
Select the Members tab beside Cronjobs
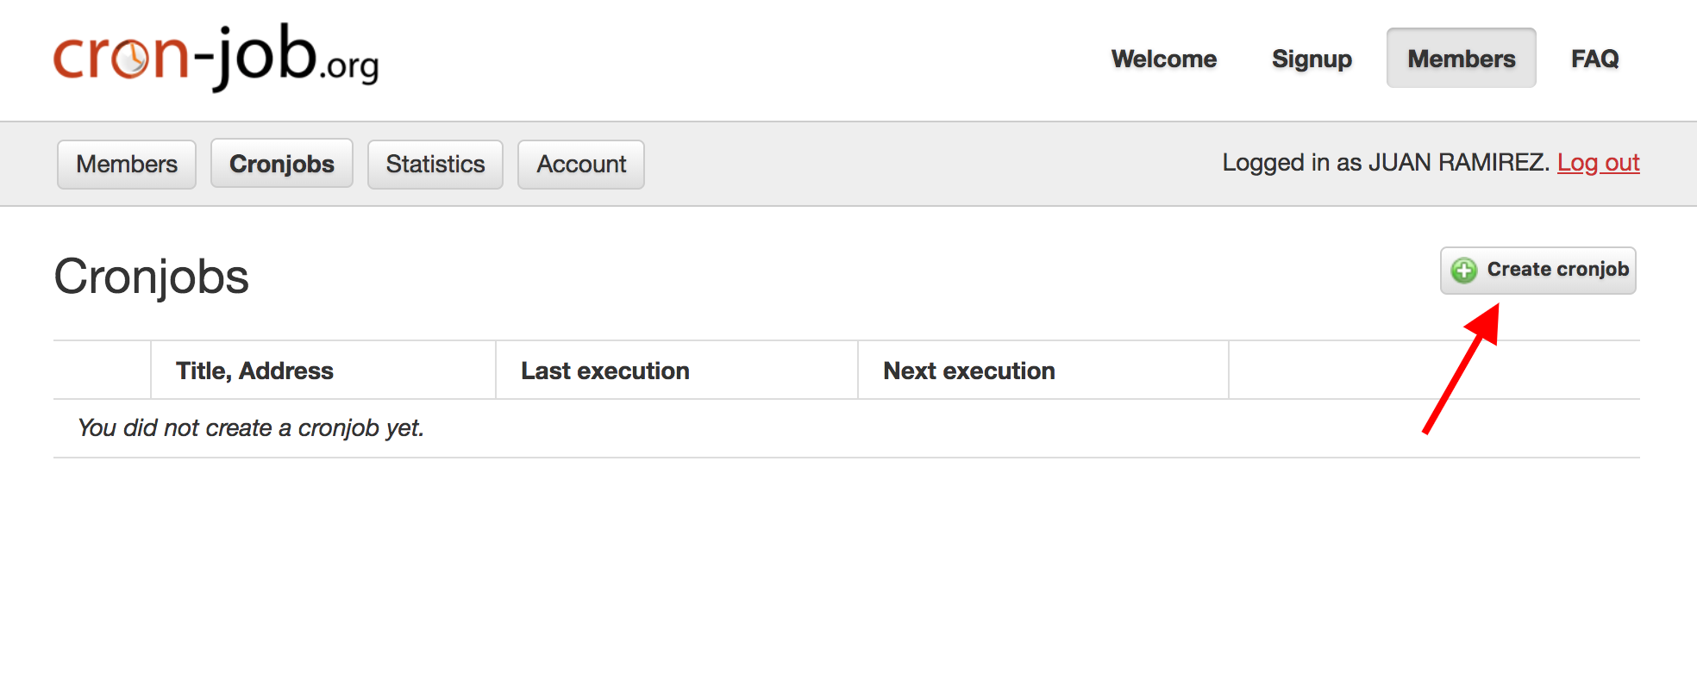[127, 164]
